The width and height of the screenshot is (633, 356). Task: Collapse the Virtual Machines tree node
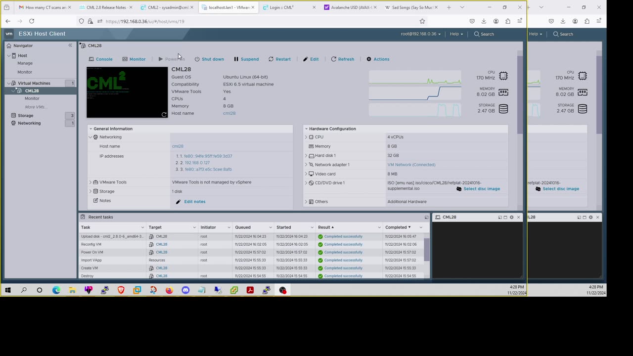(8, 83)
